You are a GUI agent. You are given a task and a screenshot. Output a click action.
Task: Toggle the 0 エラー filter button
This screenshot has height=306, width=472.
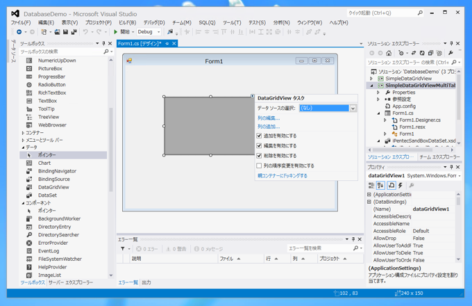coord(147,249)
